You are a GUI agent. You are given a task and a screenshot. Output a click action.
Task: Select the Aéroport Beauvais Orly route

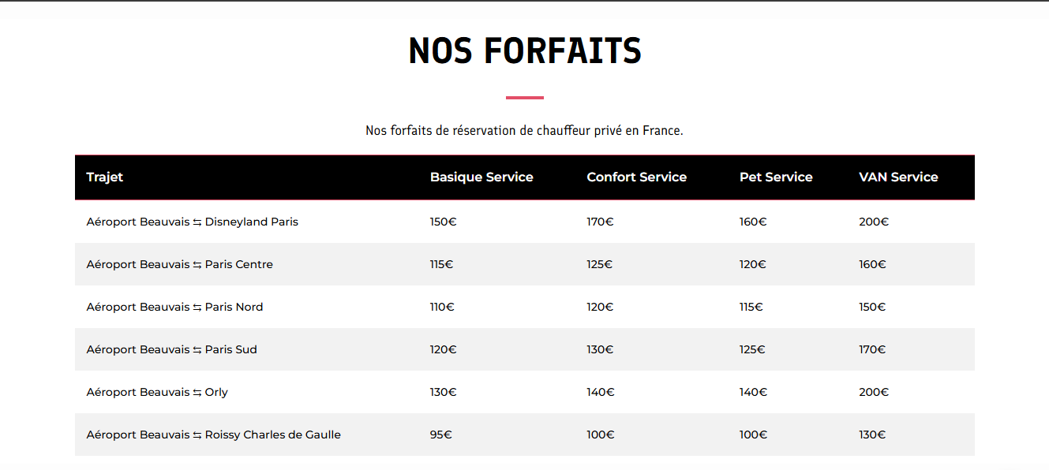pyautogui.click(x=157, y=392)
